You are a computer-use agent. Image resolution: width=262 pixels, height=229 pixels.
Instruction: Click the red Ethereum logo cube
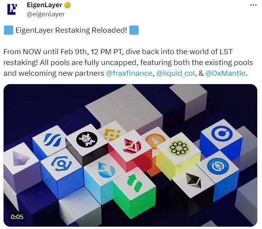click(132, 146)
